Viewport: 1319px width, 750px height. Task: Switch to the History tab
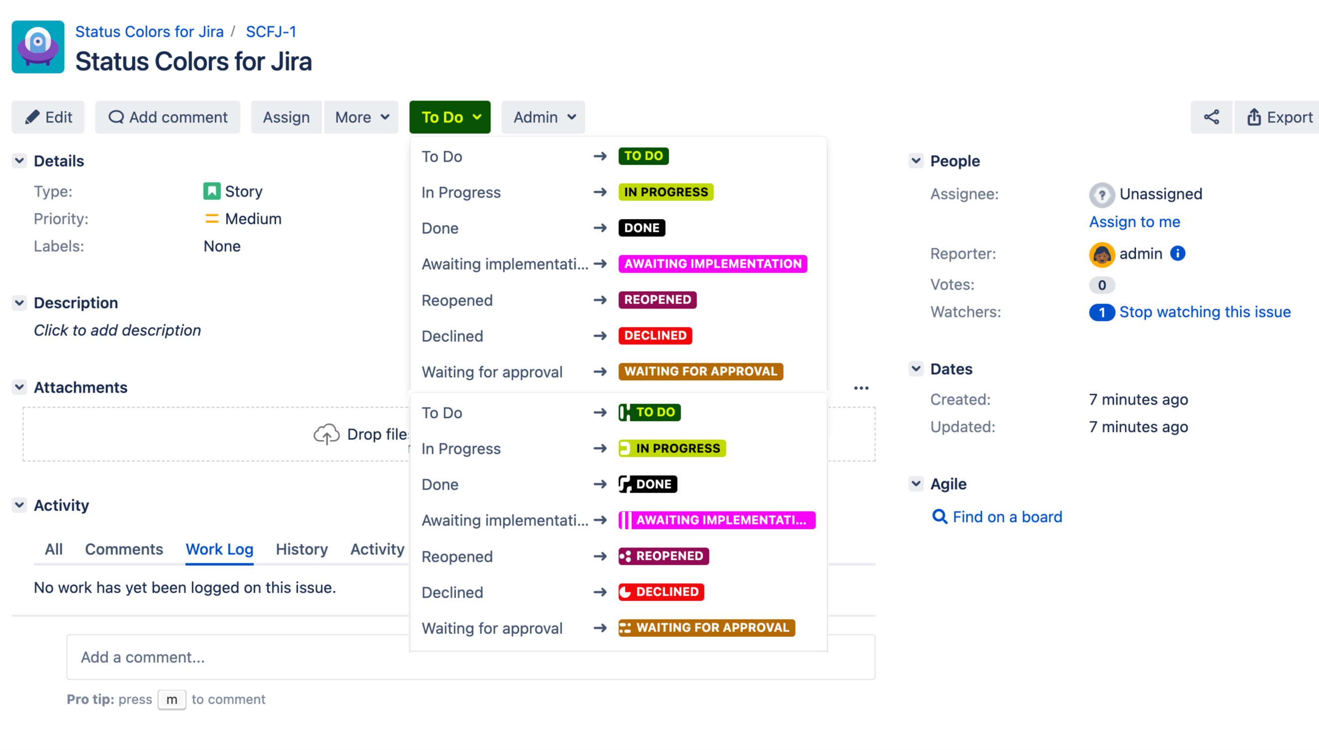[x=301, y=549]
